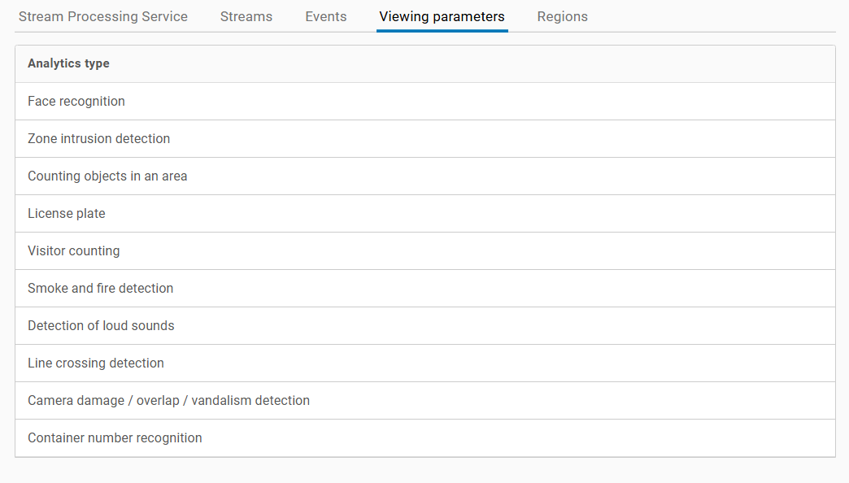849x483 pixels.
Task: Open the Streams tab
Action: pos(246,16)
